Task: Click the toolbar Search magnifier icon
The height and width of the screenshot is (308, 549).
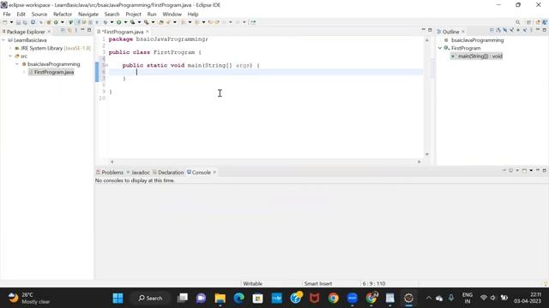Action: click(x=517, y=22)
